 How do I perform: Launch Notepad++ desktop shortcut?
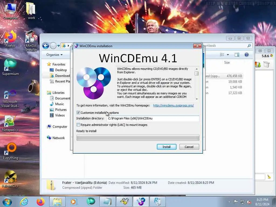pyautogui.click(x=11, y=123)
